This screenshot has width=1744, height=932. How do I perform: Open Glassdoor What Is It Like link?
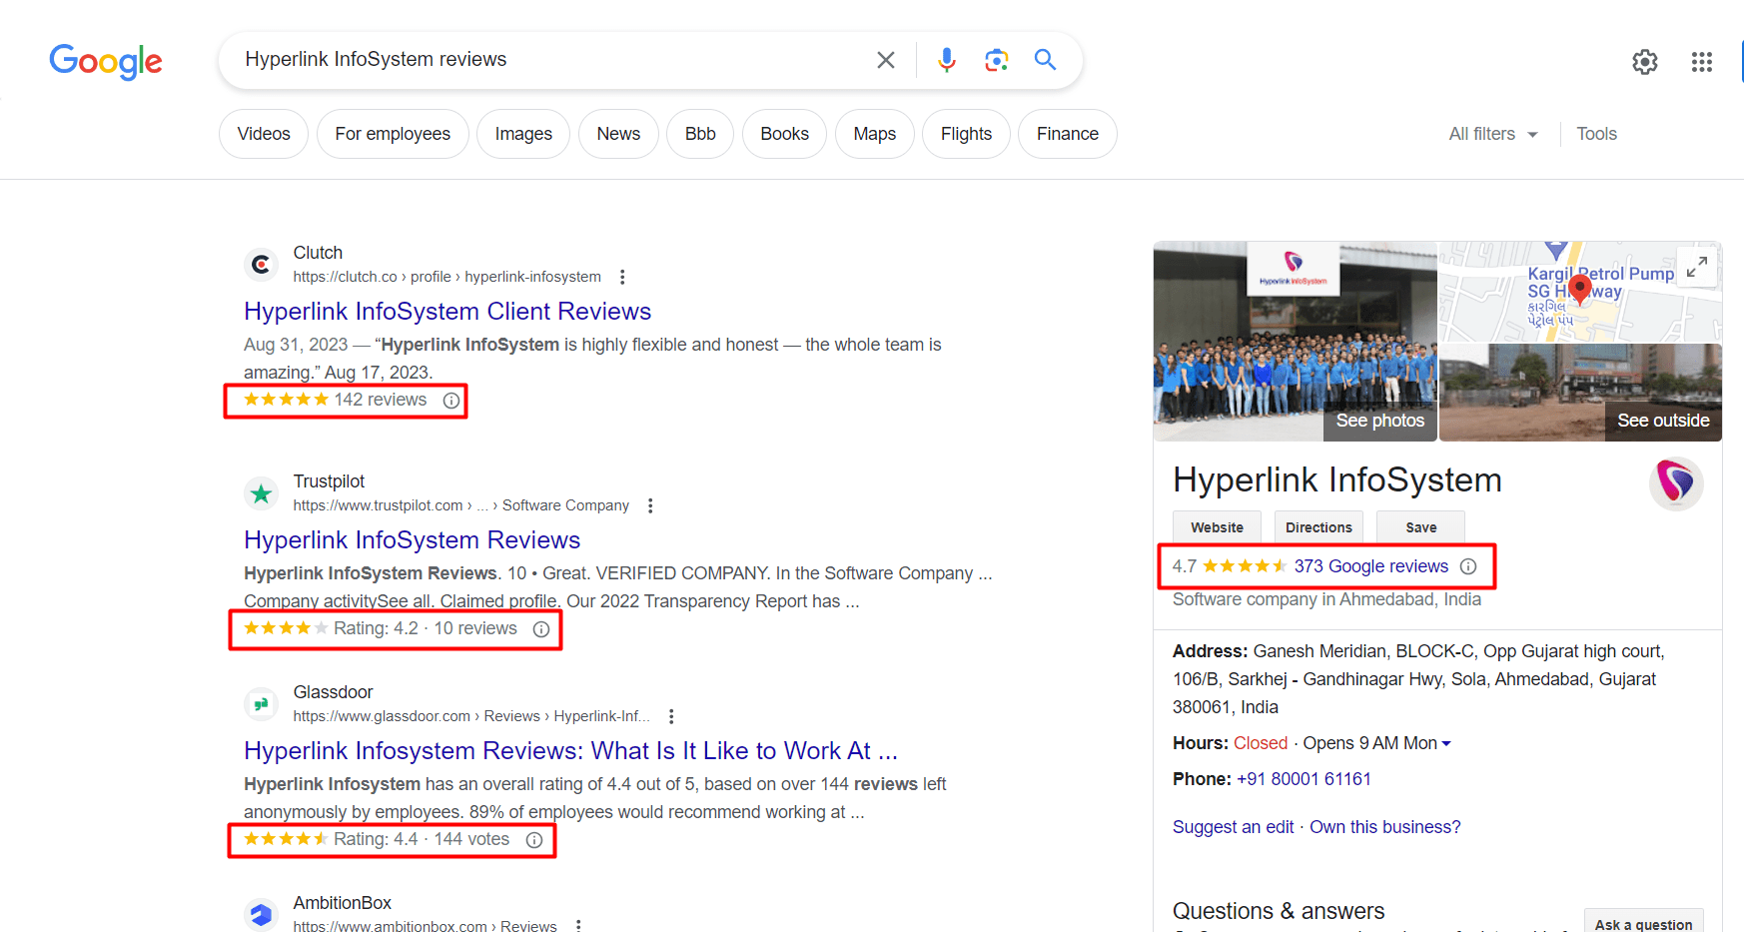click(x=570, y=751)
